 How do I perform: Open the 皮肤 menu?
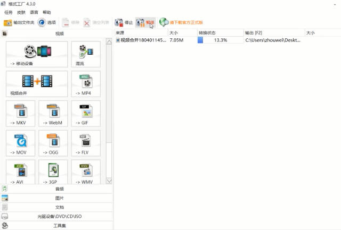click(x=21, y=12)
